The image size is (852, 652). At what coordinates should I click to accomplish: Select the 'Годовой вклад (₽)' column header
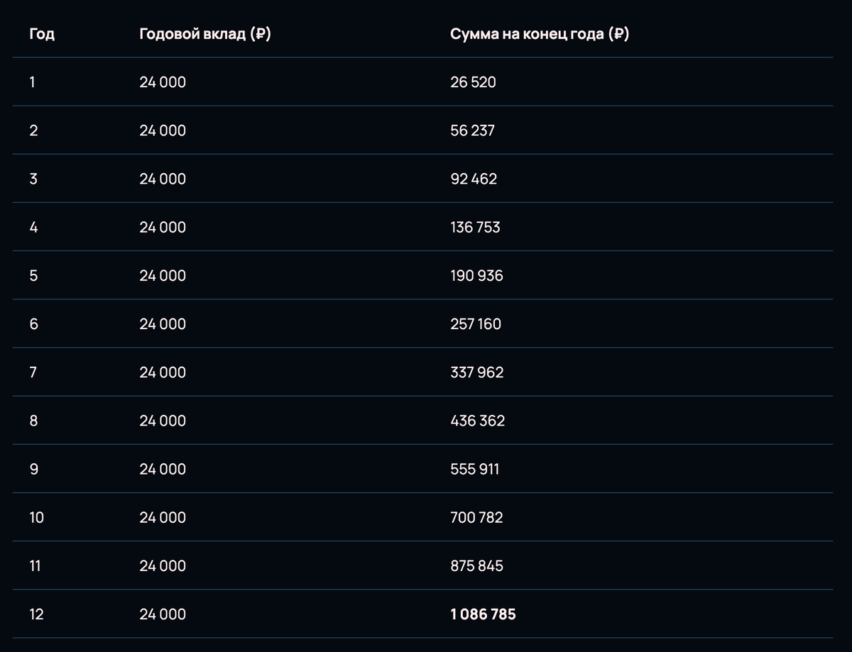point(205,34)
